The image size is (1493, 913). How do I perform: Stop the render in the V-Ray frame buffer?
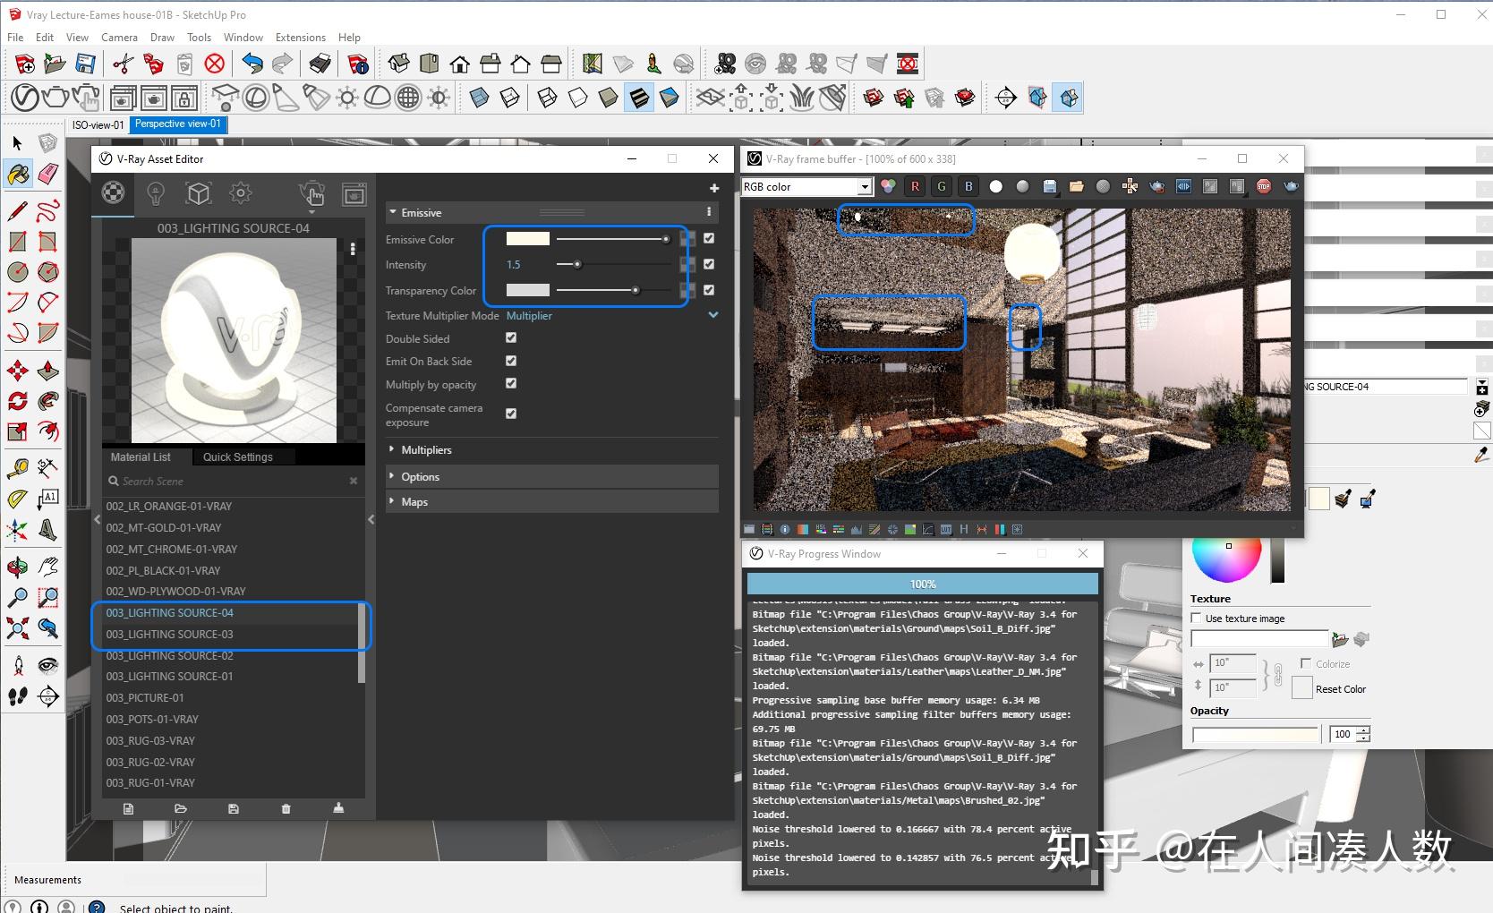(1264, 186)
